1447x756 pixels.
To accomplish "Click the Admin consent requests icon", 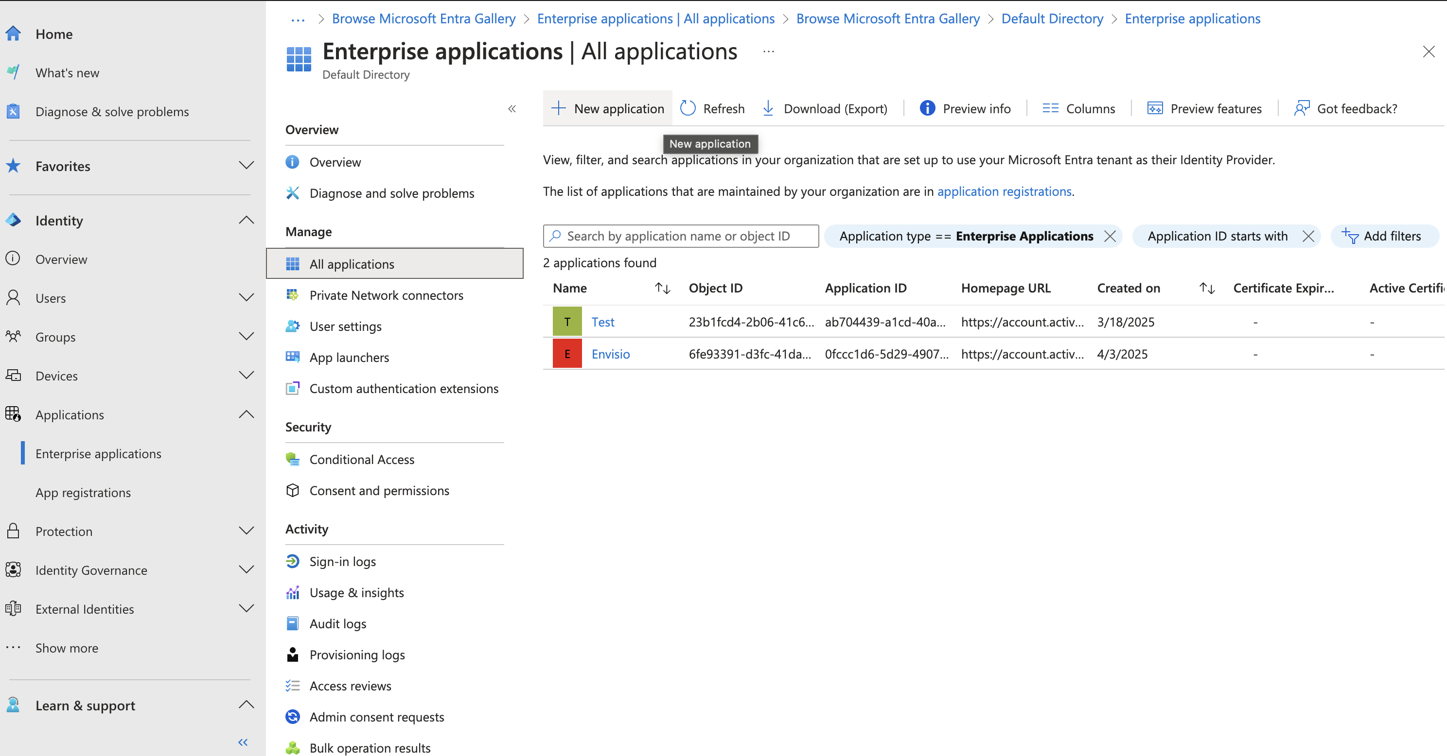I will click(x=293, y=717).
